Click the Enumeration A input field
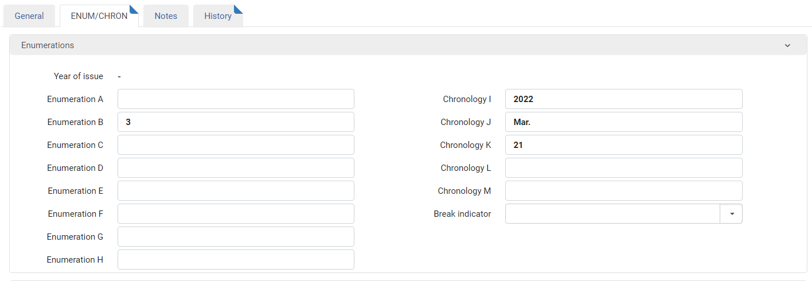The height and width of the screenshot is (281, 812). pos(236,99)
